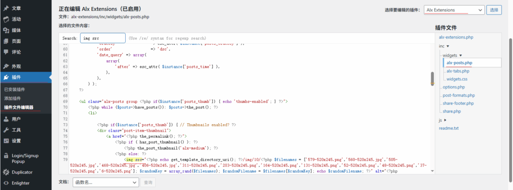Open options.php file
Viewport: 513px width, 190px height.
[x=454, y=87]
